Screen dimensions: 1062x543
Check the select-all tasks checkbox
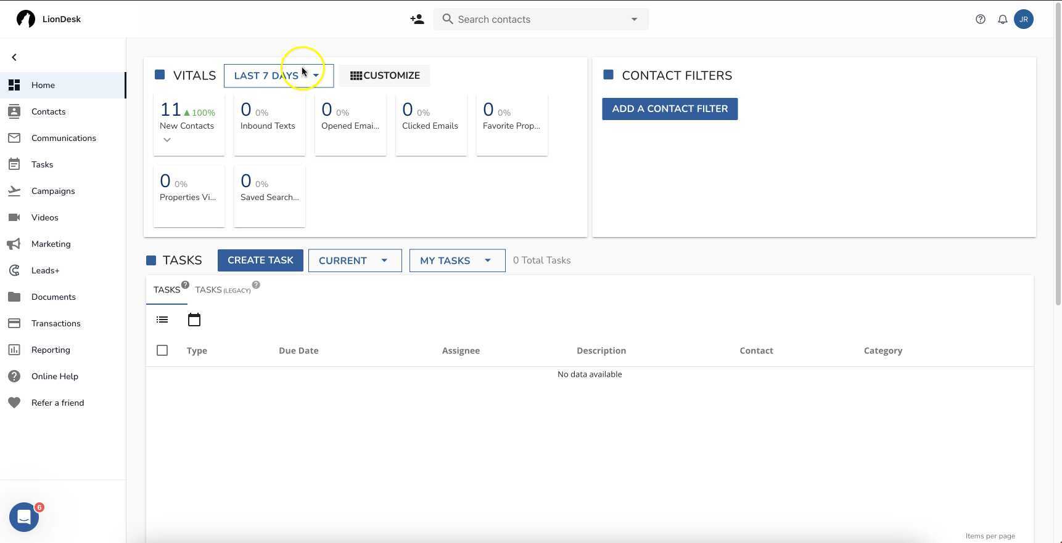click(x=162, y=350)
